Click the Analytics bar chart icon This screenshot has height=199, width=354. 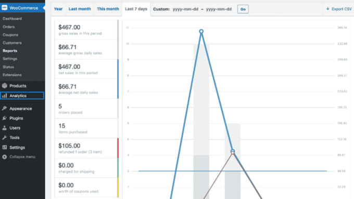5,96
